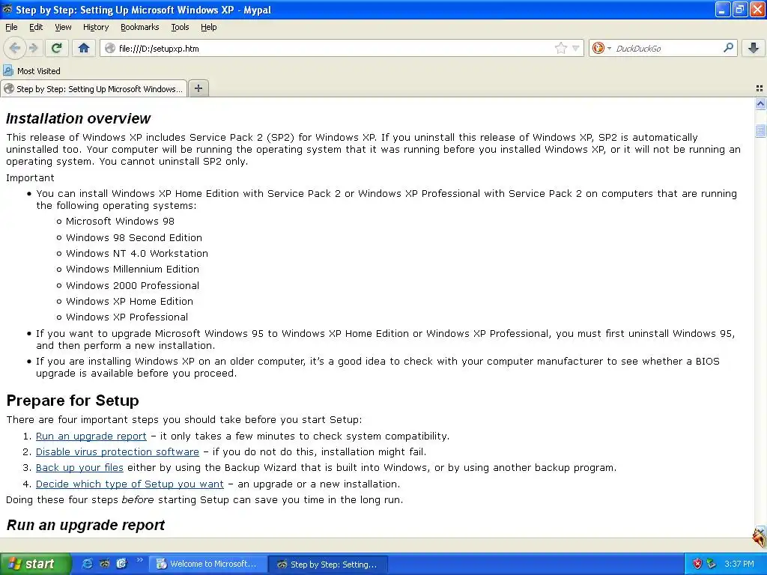Click the Windows NT 4.0 Workstation list item
Image resolution: width=767 pixels, height=575 pixels.
pyautogui.click(x=137, y=253)
